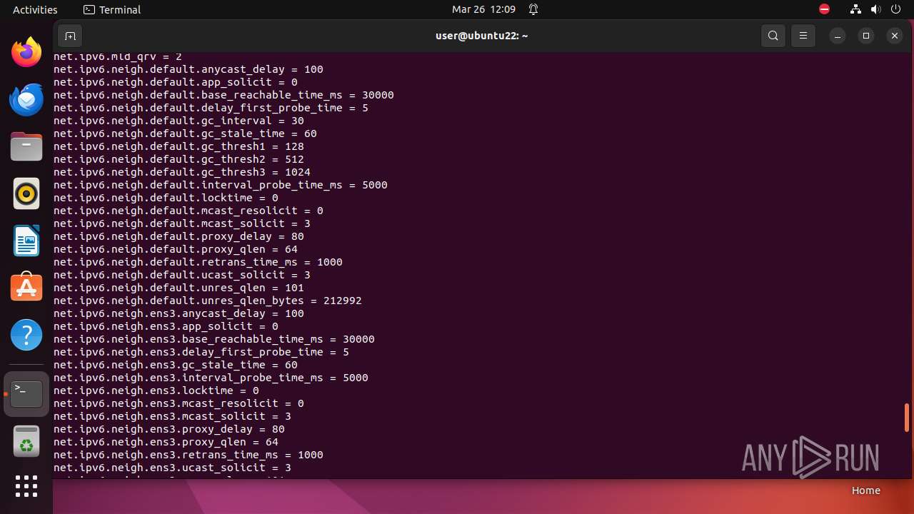Image resolution: width=914 pixels, height=514 pixels.
Task: Click 'net.ipv6.neigh.ens3.ucast_solicit = 3'
Action: tap(172, 468)
